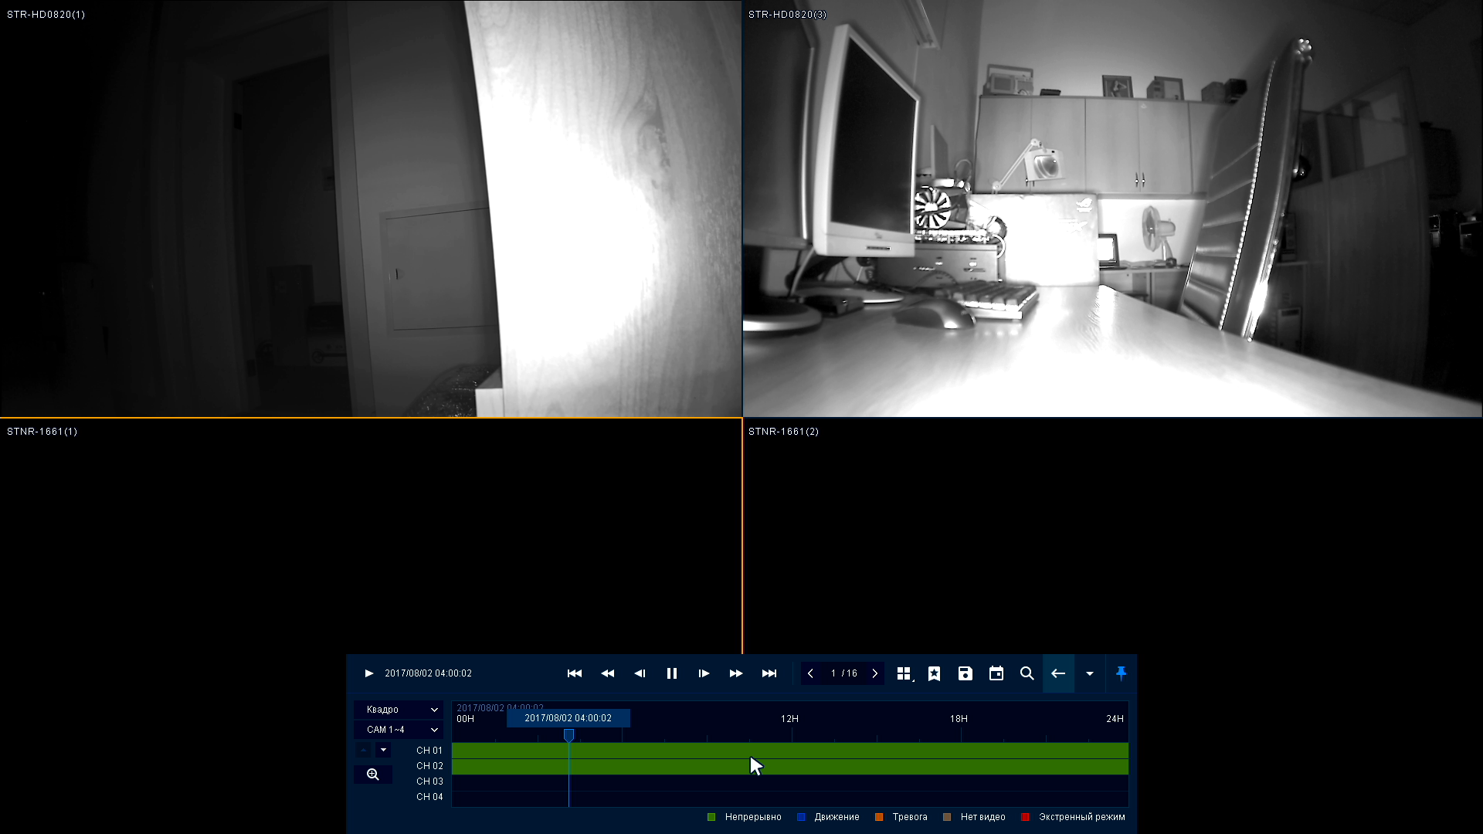
Task: Open the CAM 1~4 camera dropdown
Action: [x=399, y=729]
